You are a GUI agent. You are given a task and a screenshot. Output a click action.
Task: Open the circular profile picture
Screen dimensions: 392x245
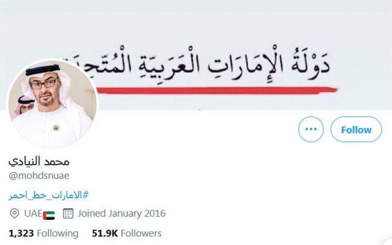(x=53, y=104)
